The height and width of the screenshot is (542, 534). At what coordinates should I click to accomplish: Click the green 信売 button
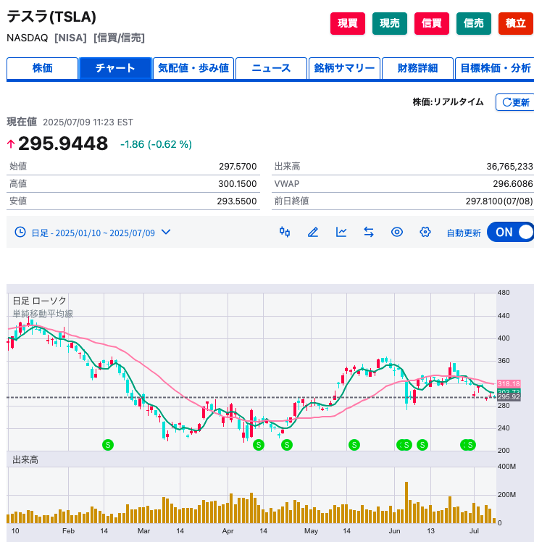pyautogui.click(x=474, y=23)
